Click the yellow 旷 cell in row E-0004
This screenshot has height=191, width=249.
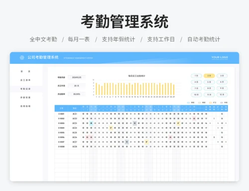(x=111, y=128)
